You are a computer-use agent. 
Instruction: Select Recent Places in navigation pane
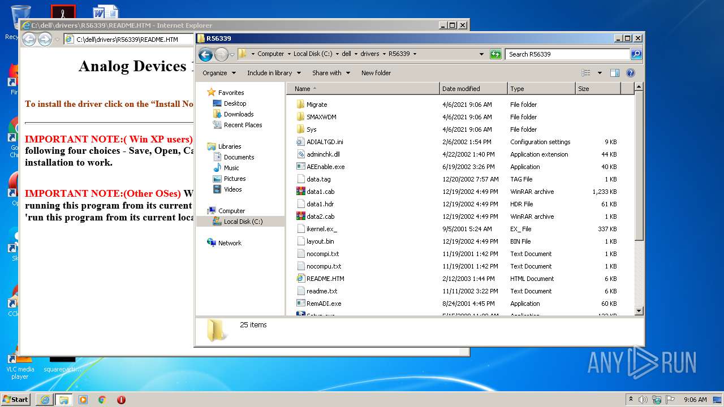click(x=243, y=125)
